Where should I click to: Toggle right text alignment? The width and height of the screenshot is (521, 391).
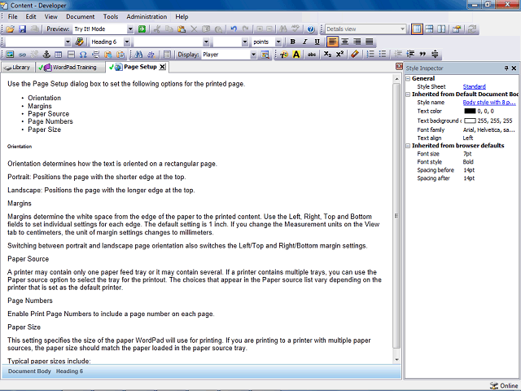click(x=357, y=42)
